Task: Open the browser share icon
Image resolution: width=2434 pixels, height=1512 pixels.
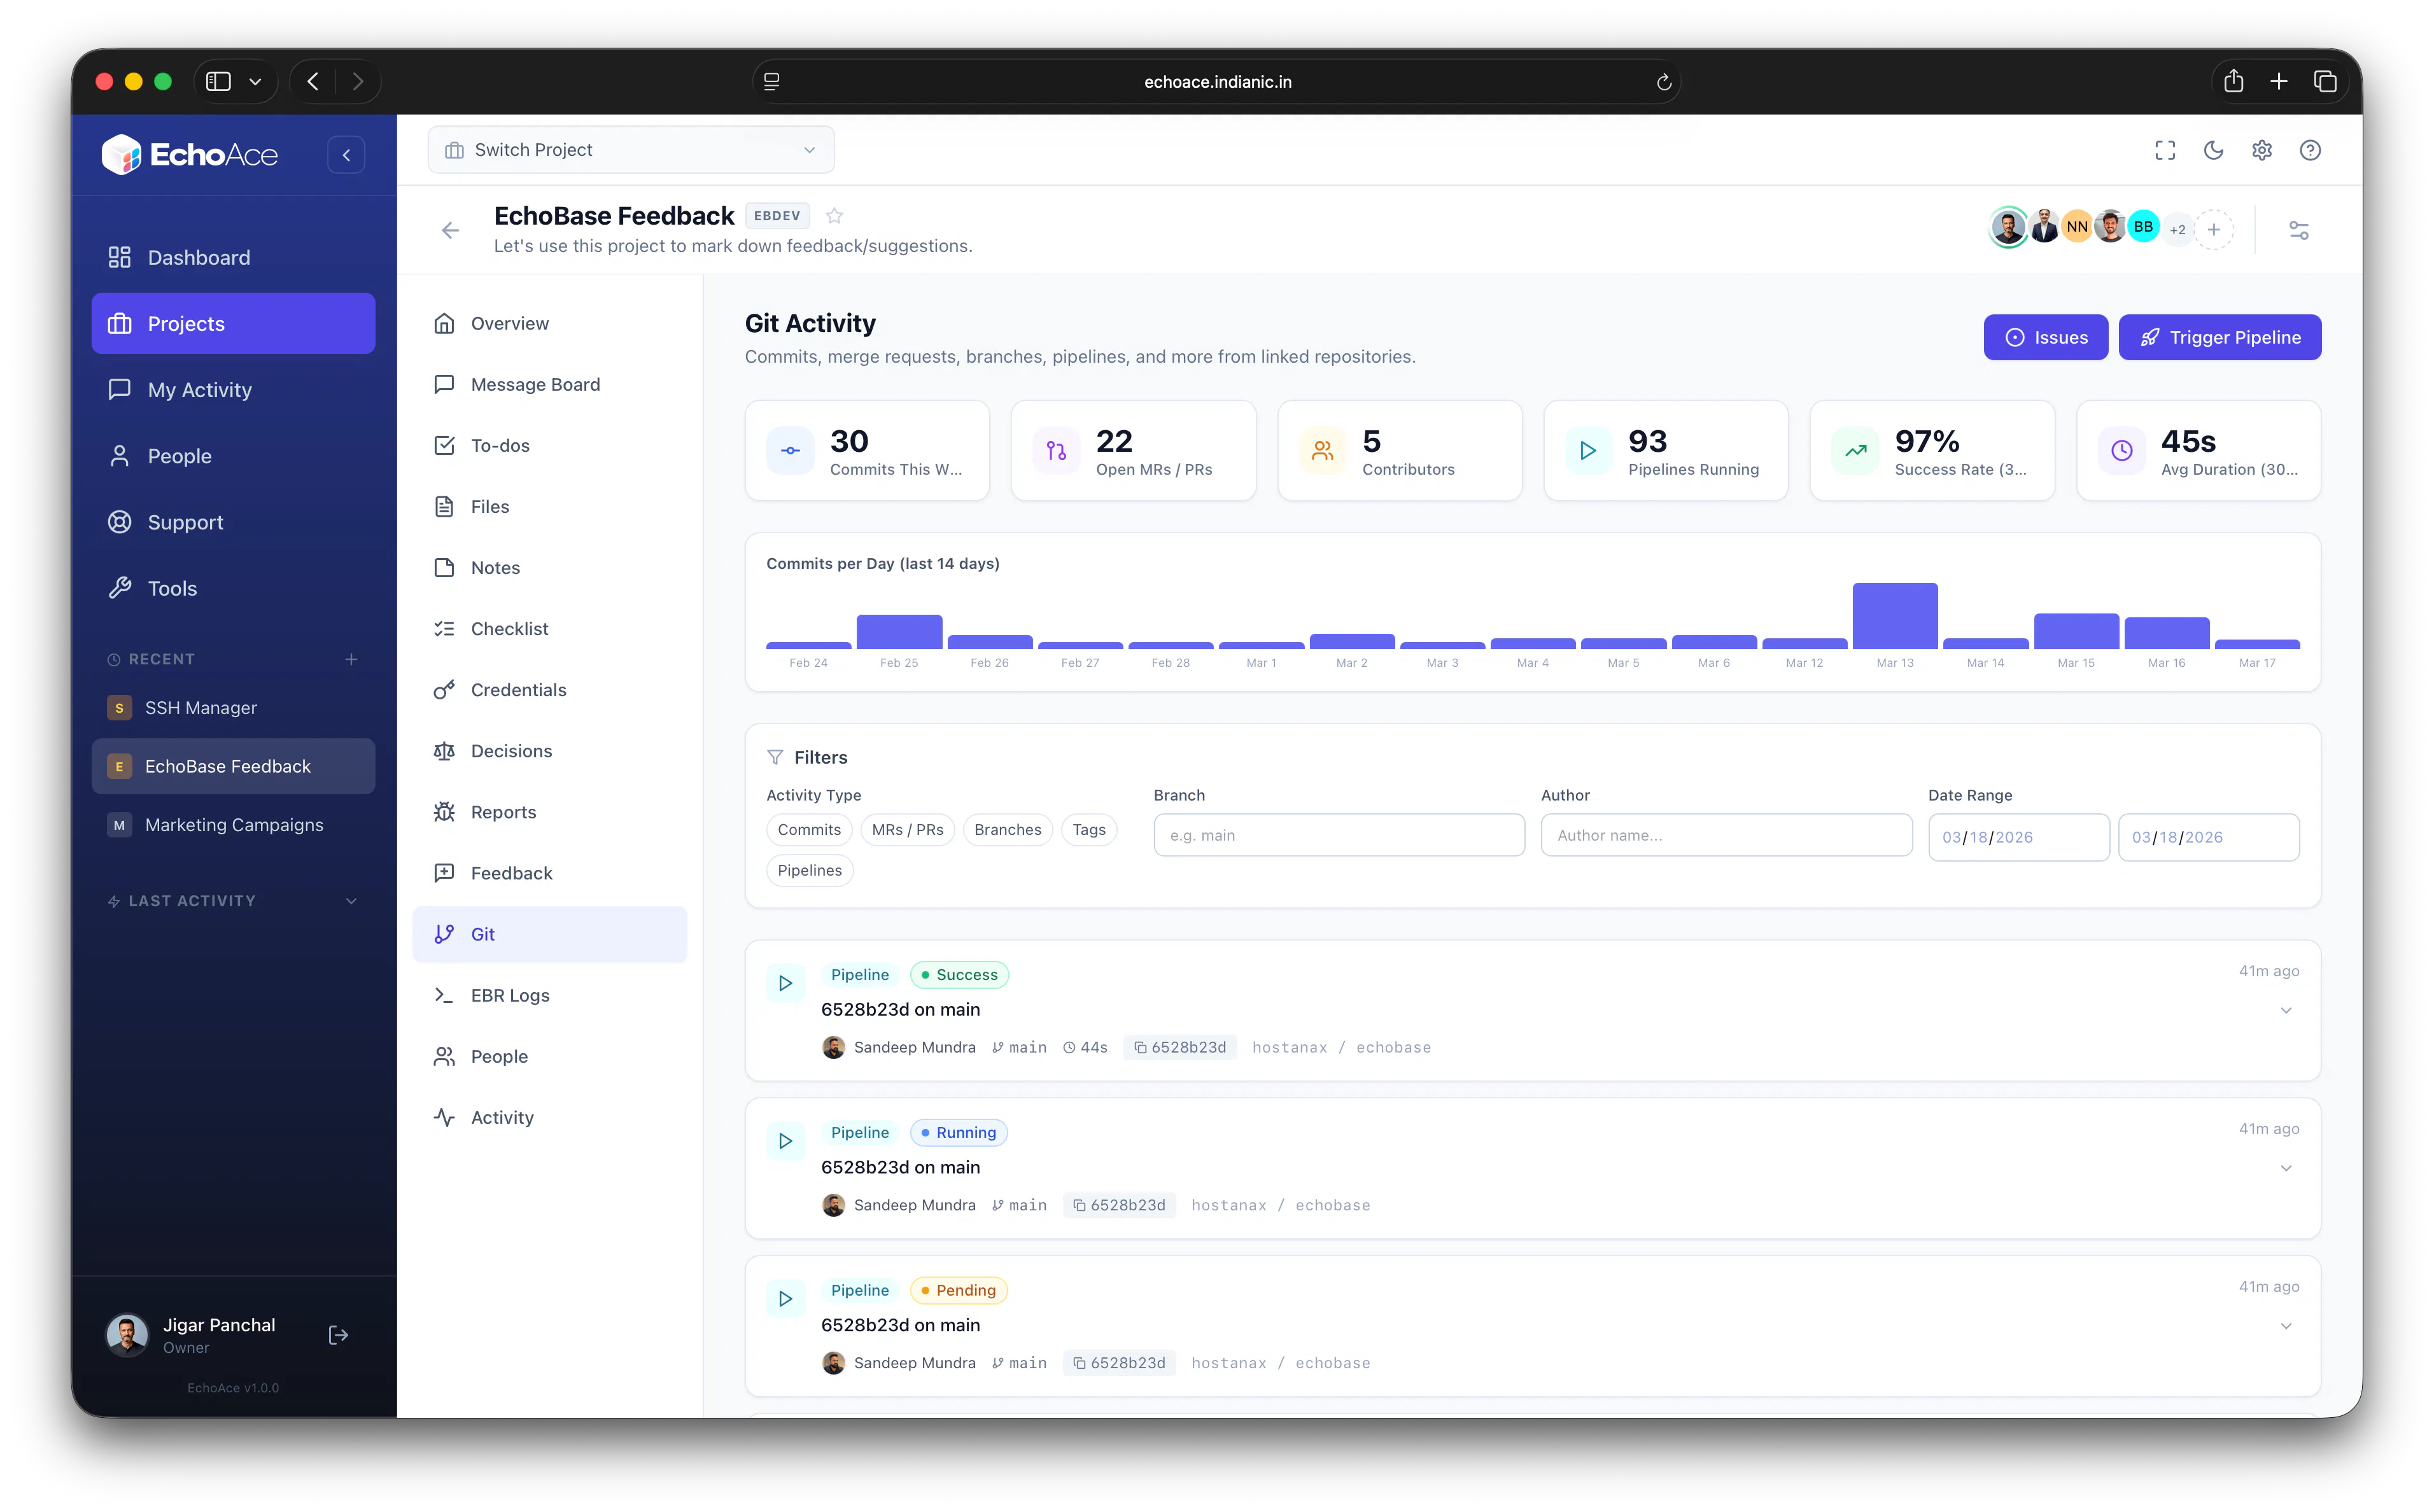Action: [2233, 82]
